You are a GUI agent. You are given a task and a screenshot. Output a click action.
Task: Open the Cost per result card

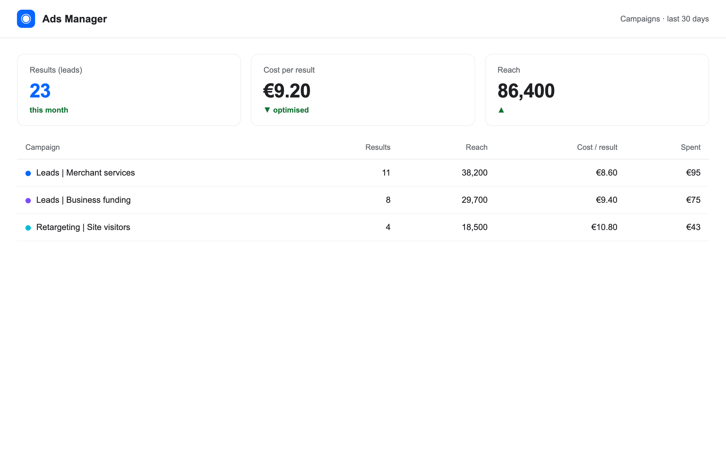point(363,90)
